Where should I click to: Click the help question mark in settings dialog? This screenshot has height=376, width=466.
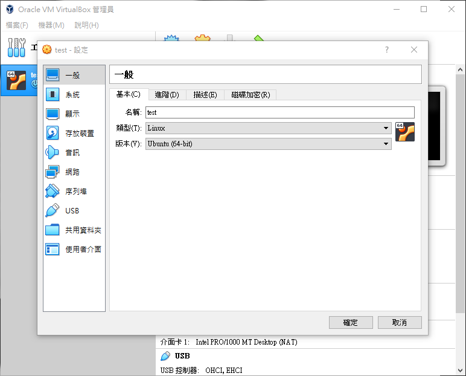[387, 50]
